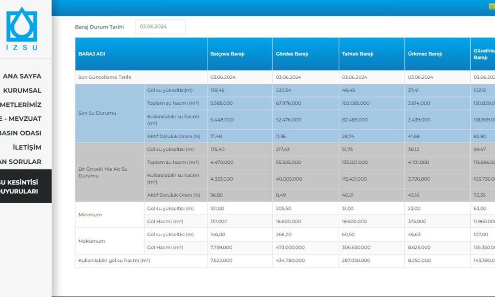
Task: Click Balçova's current fill rate 71,48
Action: pos(217,136)
